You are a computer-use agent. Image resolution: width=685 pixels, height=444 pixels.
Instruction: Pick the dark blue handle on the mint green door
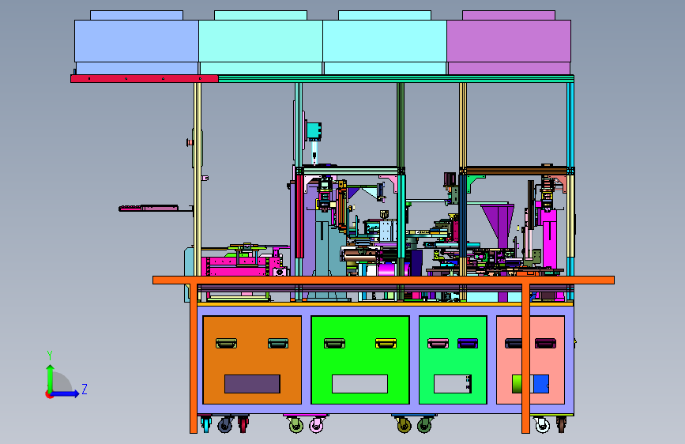[468, 344]
